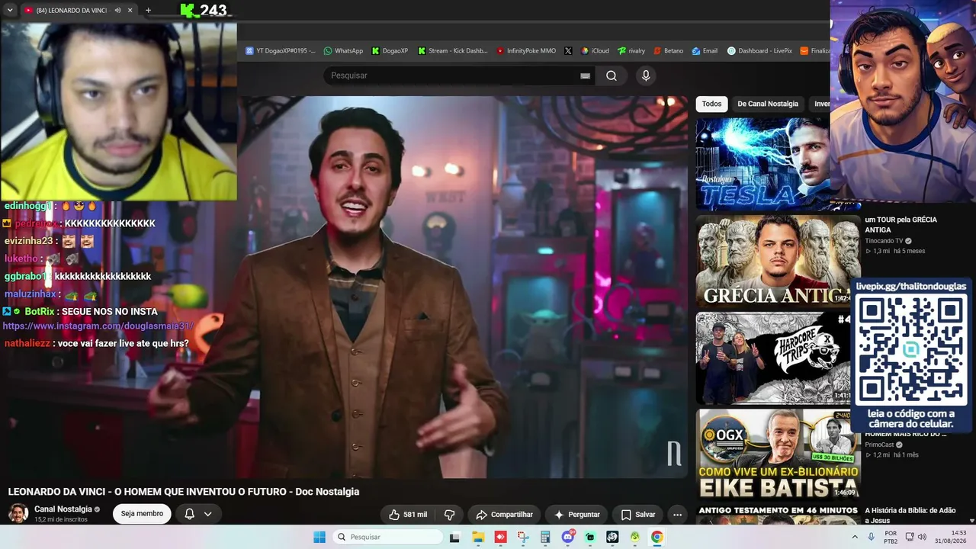This screenshot has height=549, width=976.
Task: Click BotRix 'SEGUE NOS NO INSTA' message
Action: pyautogui.click(x=80, y=312)
